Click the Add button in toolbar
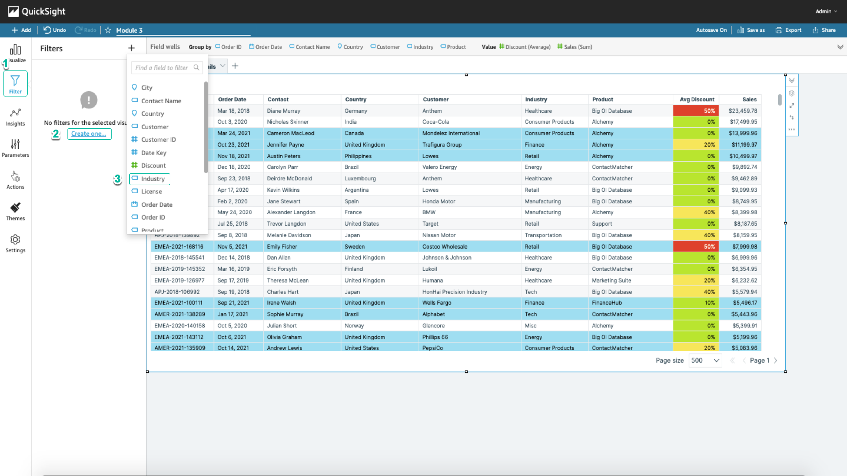 (x=21, y=30)
